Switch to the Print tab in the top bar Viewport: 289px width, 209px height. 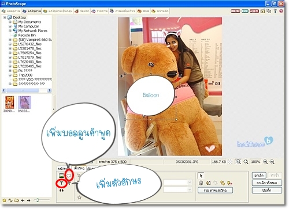pyautogui.click(x=143, y=11)
